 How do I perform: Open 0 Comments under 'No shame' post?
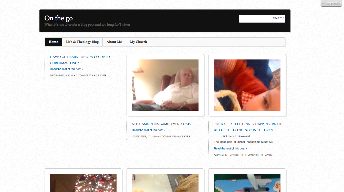click(168, 137)
